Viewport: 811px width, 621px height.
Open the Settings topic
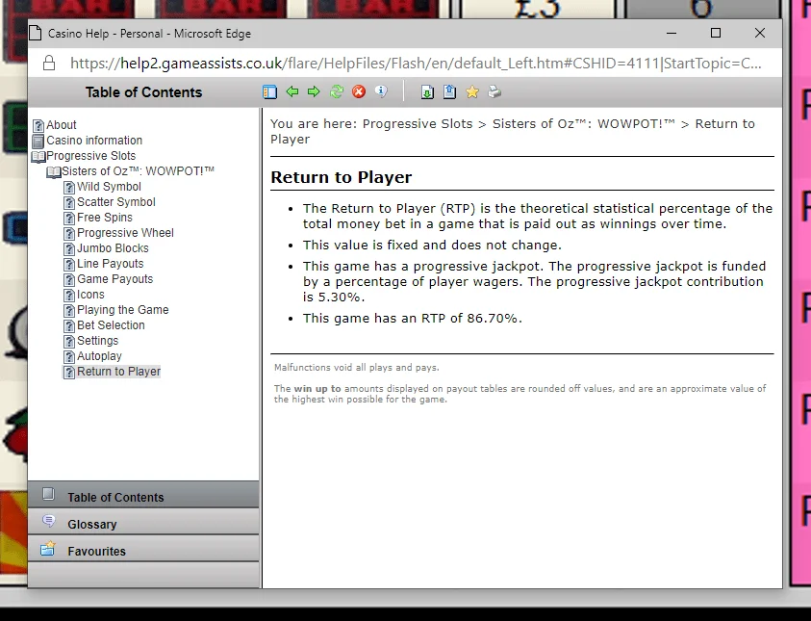click(x=98, y=341)
